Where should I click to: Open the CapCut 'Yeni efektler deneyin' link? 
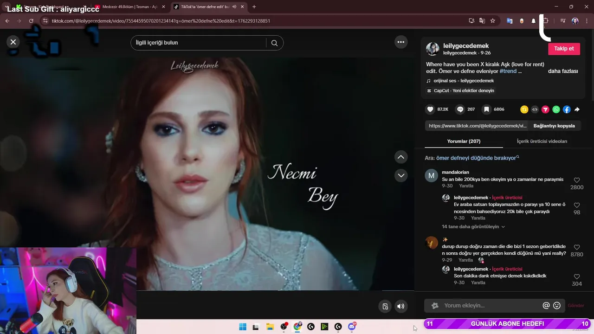pos(464,90)
